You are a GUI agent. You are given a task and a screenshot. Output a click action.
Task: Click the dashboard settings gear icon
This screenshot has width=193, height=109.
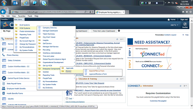119,31
